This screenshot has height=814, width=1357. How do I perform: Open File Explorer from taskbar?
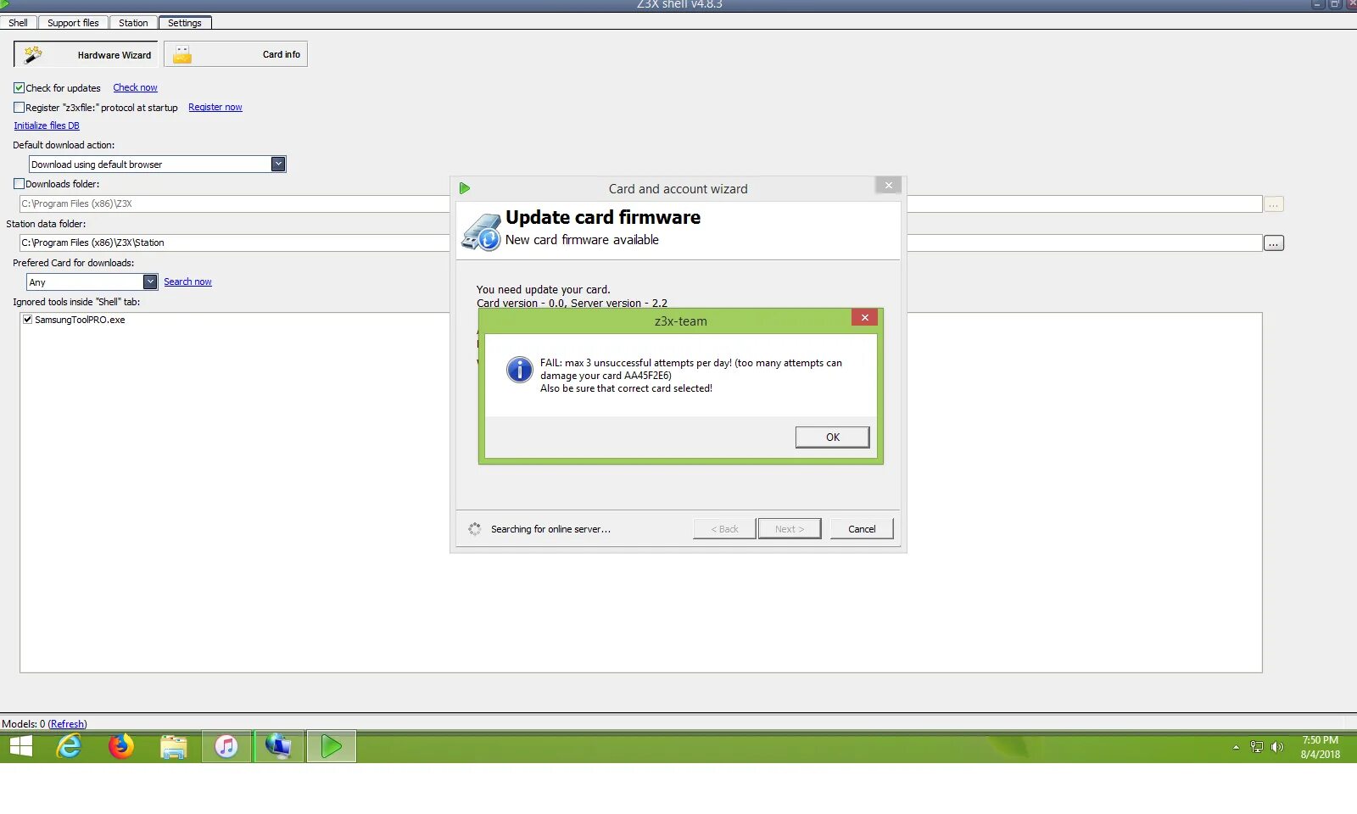tap(174, 746)
